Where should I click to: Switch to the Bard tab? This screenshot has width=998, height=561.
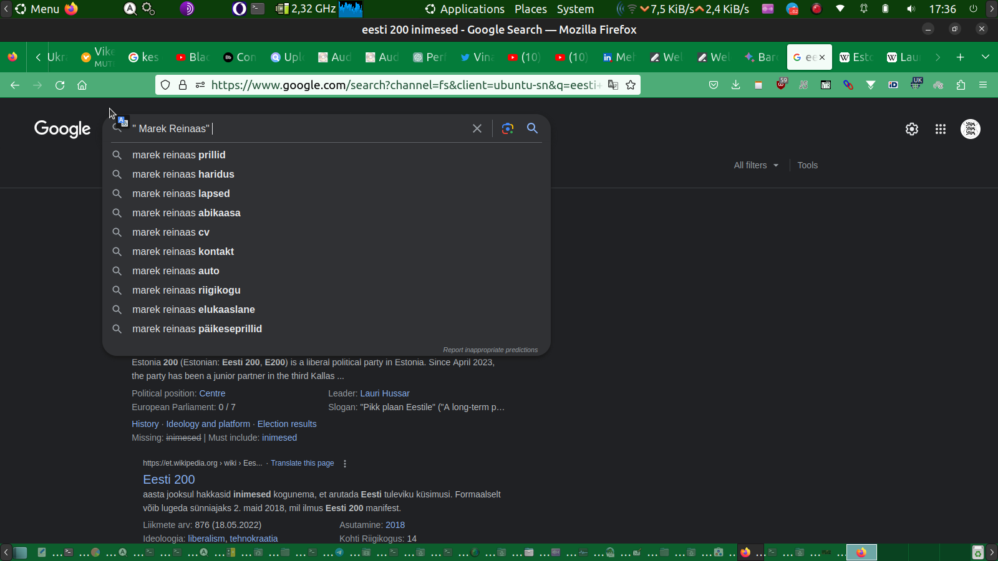click(761, 57)
